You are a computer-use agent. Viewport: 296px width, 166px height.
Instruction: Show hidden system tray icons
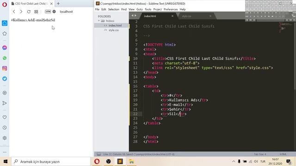click(x=234, y=161)
